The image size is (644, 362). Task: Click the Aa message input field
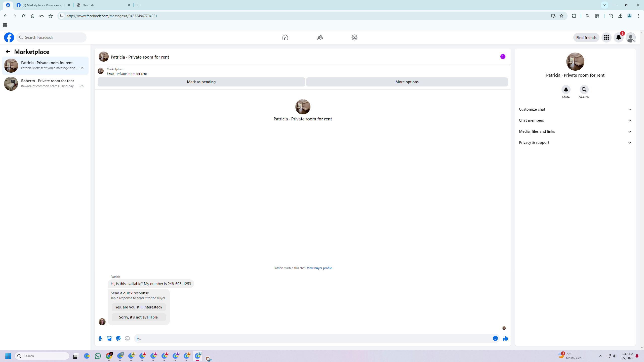tap(312, 338)
